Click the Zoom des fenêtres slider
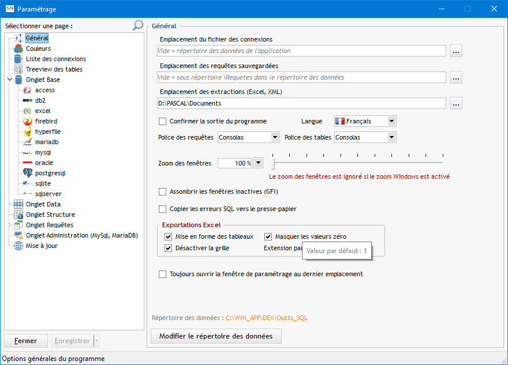The width and height of the screenshot is (508, 365). [358, 157]
